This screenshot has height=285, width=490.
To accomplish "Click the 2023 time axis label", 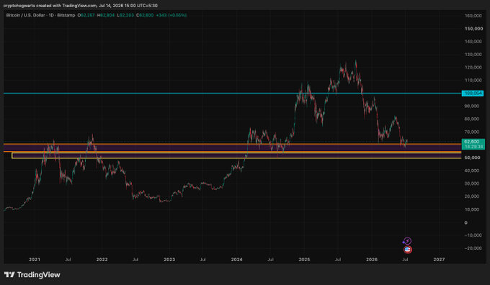I will pos(169,259).
